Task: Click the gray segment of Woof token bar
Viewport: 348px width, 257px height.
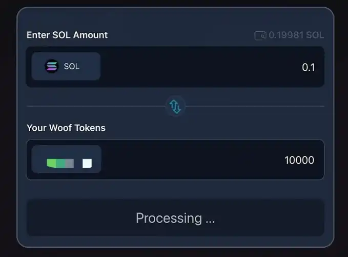Action: [x=69, y=163]
